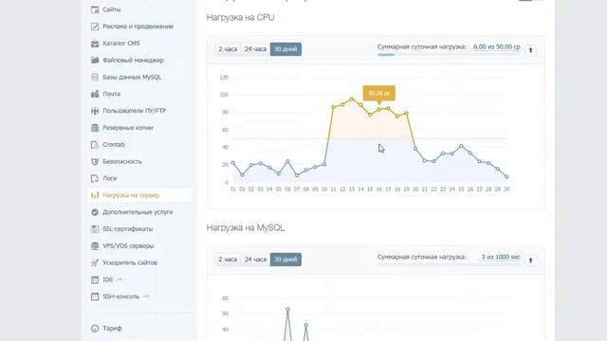Click the Почта icon

[x=95, y=94]
